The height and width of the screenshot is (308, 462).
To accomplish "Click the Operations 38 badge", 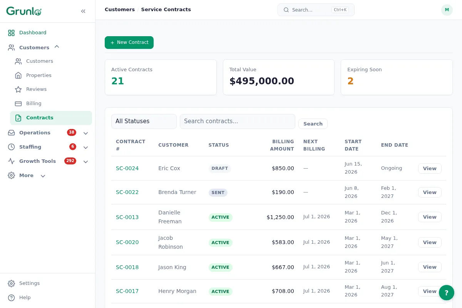I will (72, 132).
